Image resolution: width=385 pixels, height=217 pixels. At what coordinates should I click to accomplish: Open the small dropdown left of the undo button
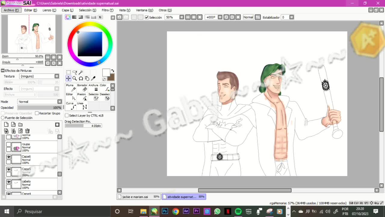(113, 17)
